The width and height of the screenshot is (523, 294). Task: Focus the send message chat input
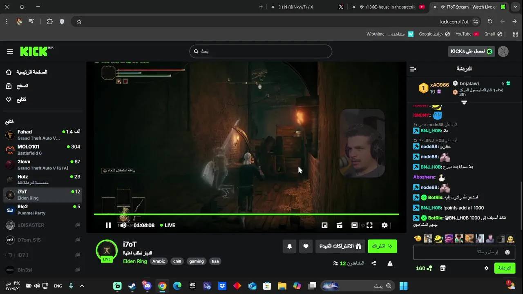coord(464,252)
